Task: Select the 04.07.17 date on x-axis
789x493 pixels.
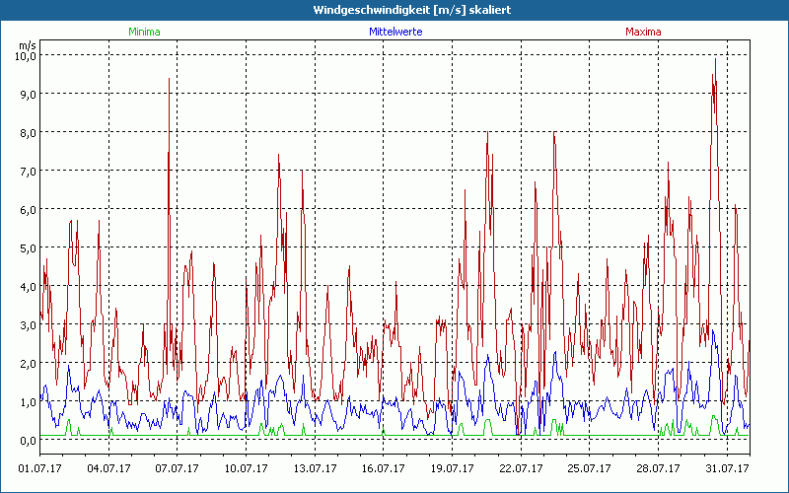Action: click(x=109, y=468)
